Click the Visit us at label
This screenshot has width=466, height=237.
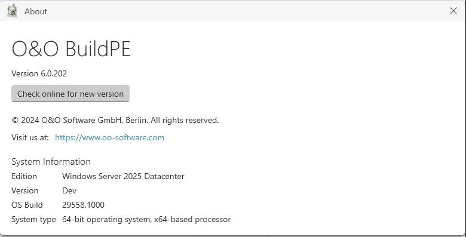[x=30, y=137]
